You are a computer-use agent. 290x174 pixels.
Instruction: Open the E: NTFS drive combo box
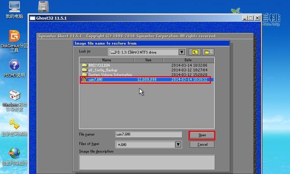(147, 52)
